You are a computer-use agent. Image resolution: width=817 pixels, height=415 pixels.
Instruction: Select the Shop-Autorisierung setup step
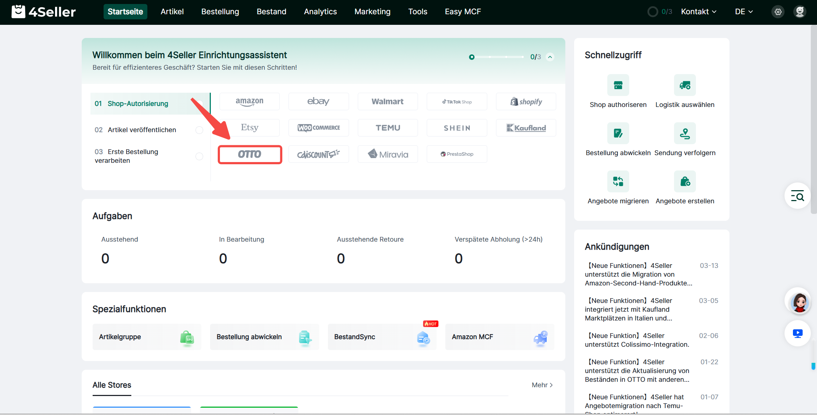tap(138, 104)
